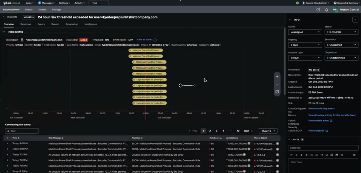Open the Owner dropdown
This screenshot has width=361, height=173.
(305, 32)
